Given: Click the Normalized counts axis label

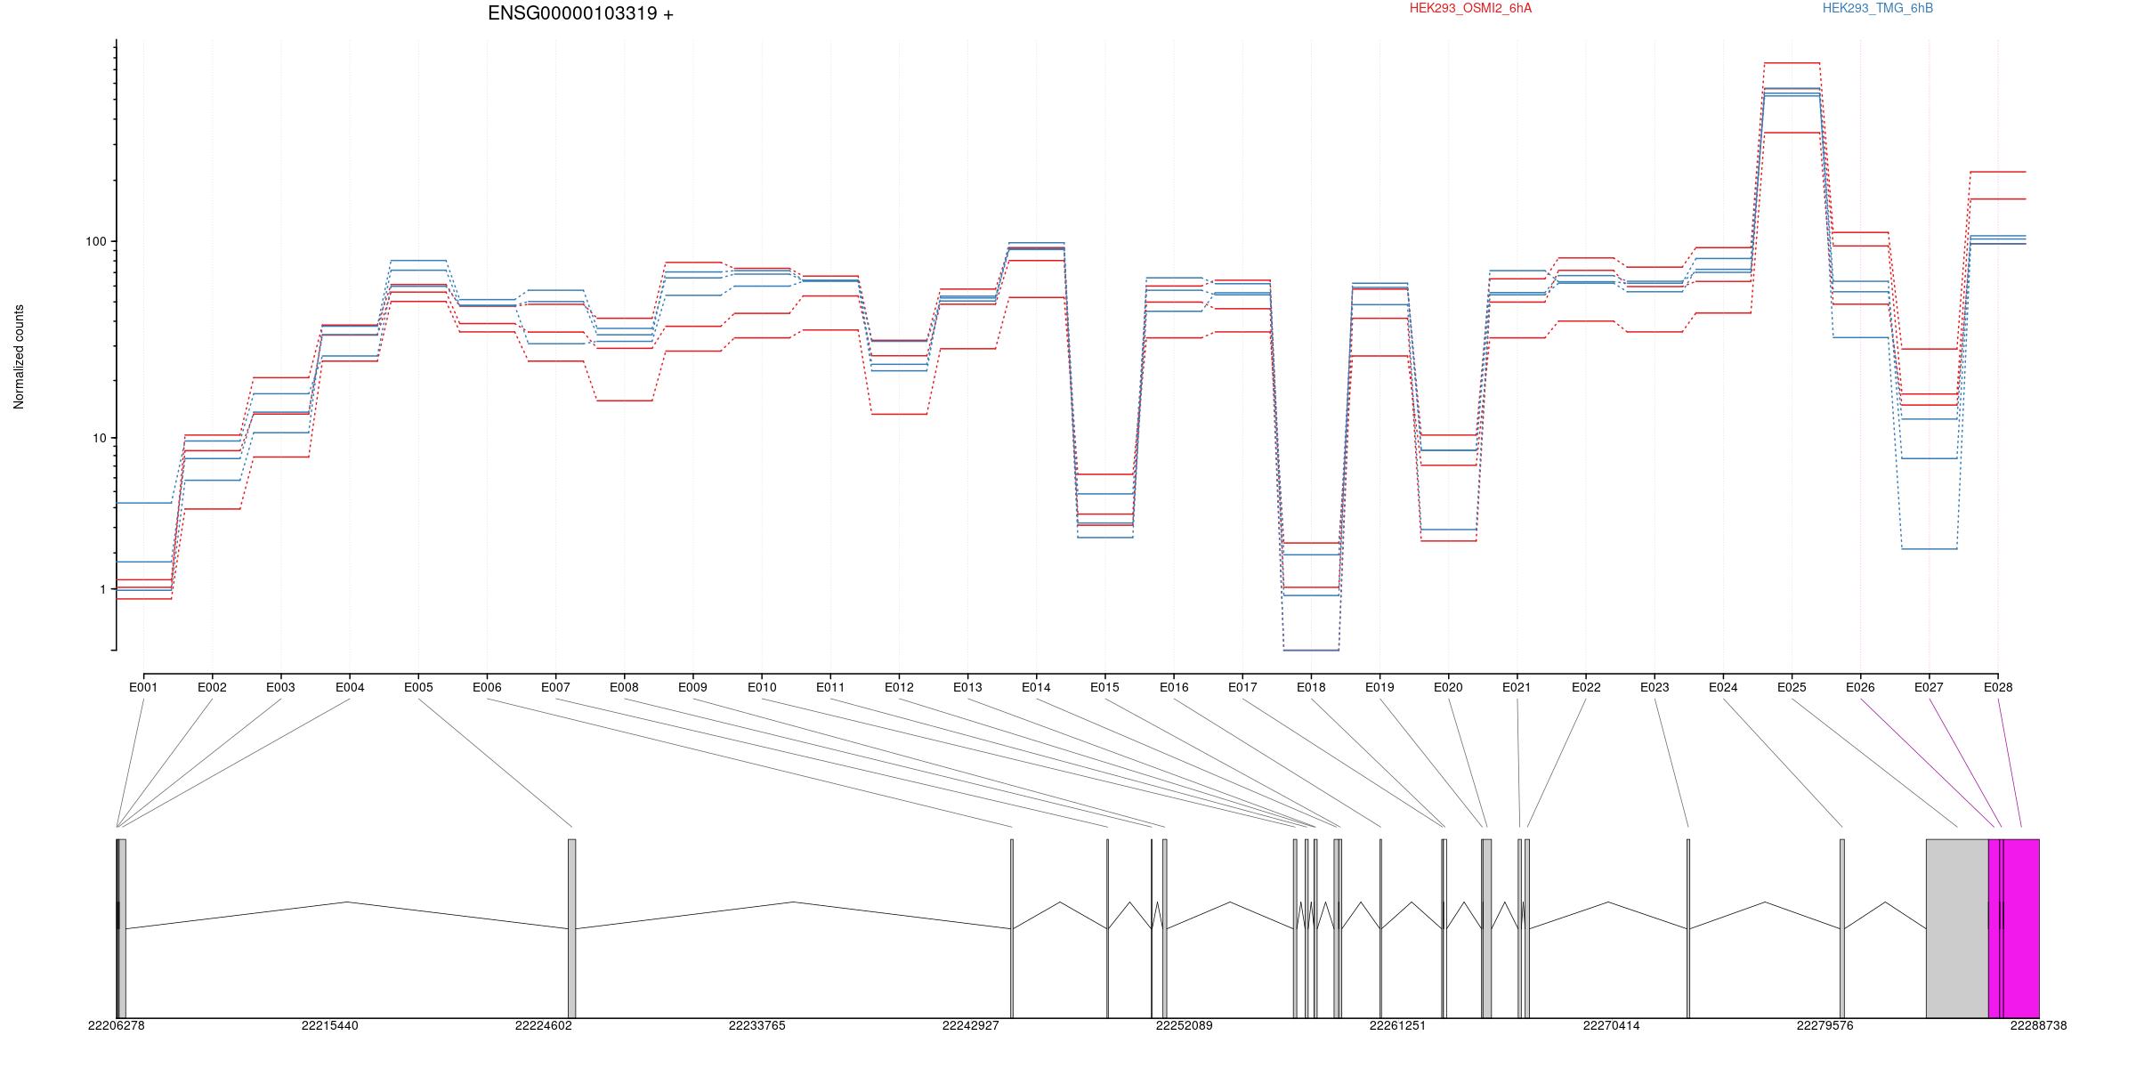Looking at the screenshot, I should 19,357.
